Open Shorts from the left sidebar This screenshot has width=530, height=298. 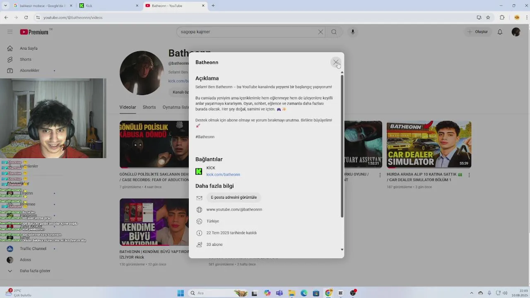coord(26,60)
